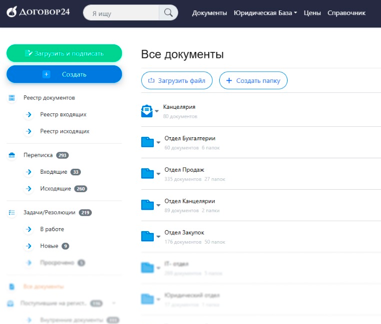381x324 pixels.
Task: Click the Реестр документов sidebar icon
Action: click(x=12, y=98)
